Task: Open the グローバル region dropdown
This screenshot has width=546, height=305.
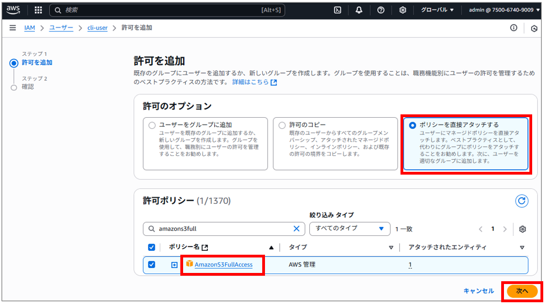Action: (x=438, y=10)
